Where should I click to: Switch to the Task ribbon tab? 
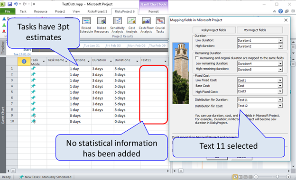pyautogui.click(x=23, y=11)
